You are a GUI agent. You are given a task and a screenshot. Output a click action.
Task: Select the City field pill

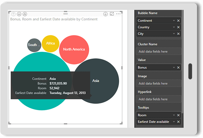click(158, 34)
